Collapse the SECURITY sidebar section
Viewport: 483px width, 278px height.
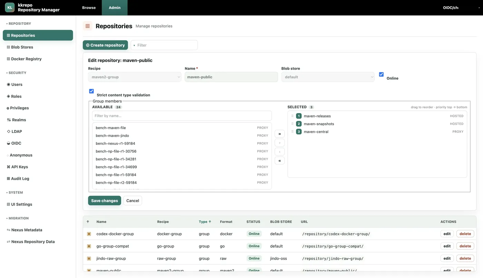click(16, 73)
